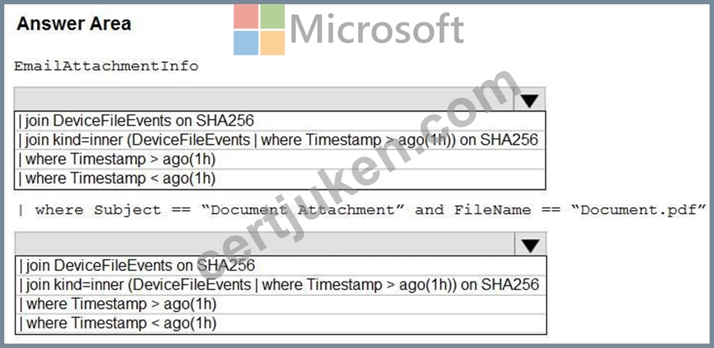This screenshot has height=348, width=714.
Task: Click the Microsoft wordmark text
Action: pyautogui.click(x=377, y=29)
